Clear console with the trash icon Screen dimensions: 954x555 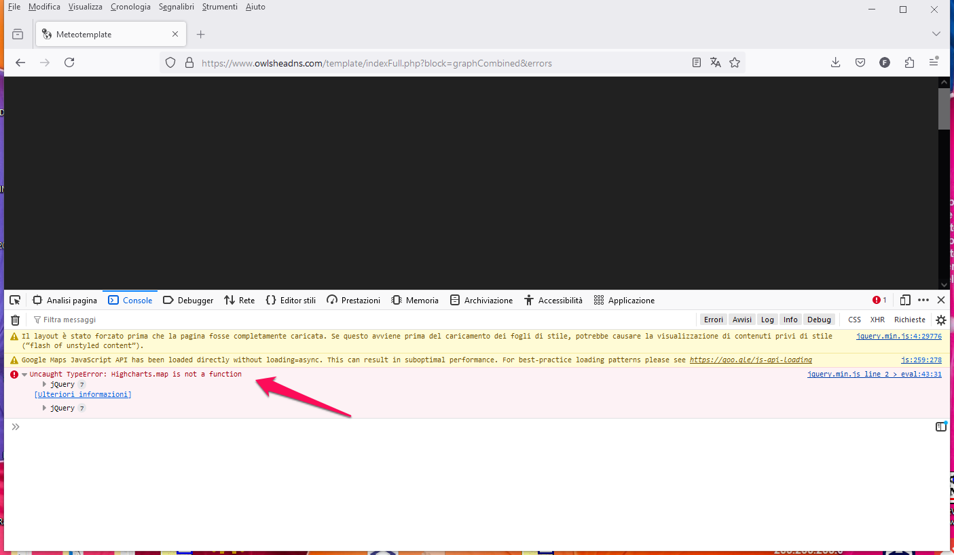click(15, 320)
